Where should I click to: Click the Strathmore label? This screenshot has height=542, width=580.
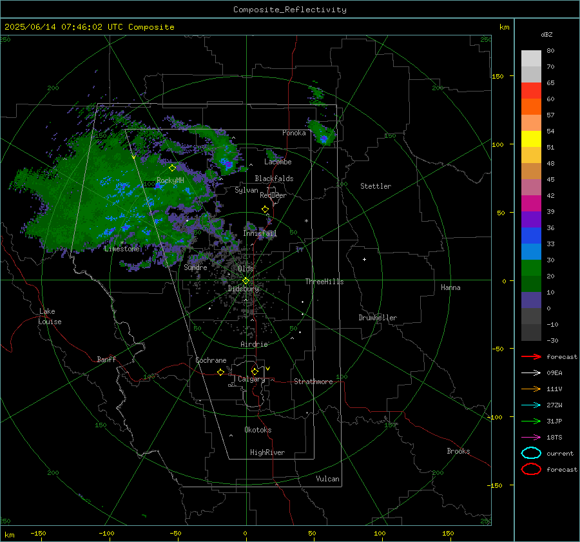pyautogui.click(x=313, y=382)
